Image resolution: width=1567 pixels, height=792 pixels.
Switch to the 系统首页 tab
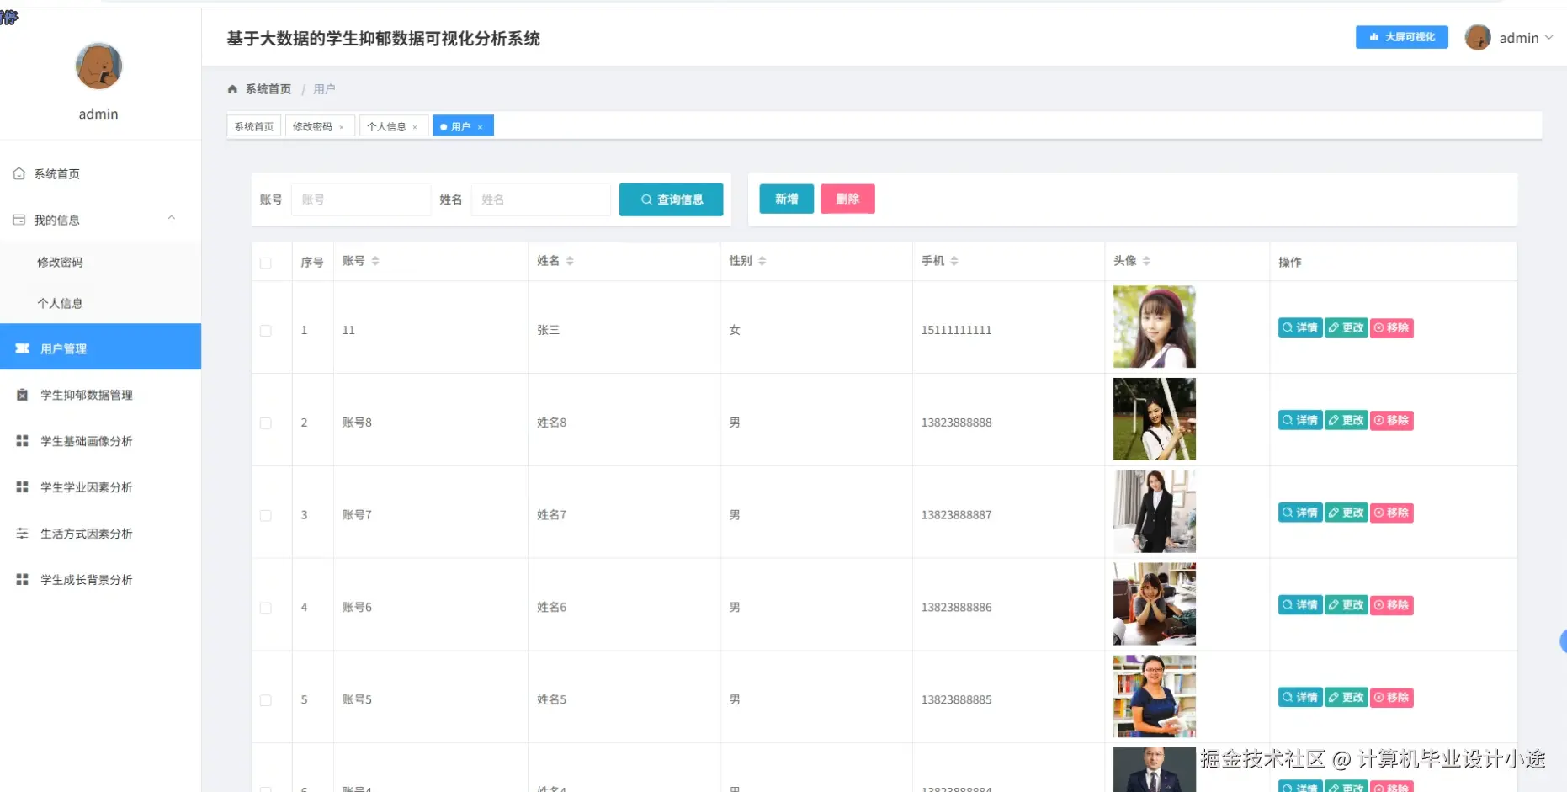point(254,126)
